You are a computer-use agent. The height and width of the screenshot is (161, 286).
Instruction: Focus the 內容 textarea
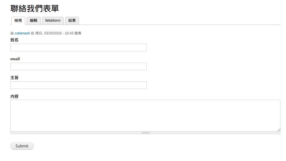coord(145,115)
